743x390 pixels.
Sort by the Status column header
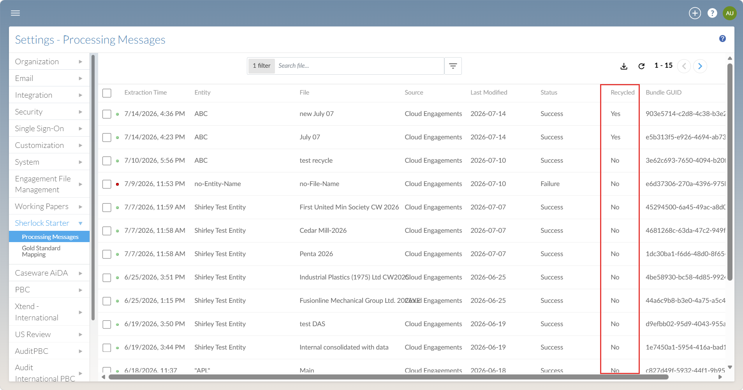coord(549,93)
